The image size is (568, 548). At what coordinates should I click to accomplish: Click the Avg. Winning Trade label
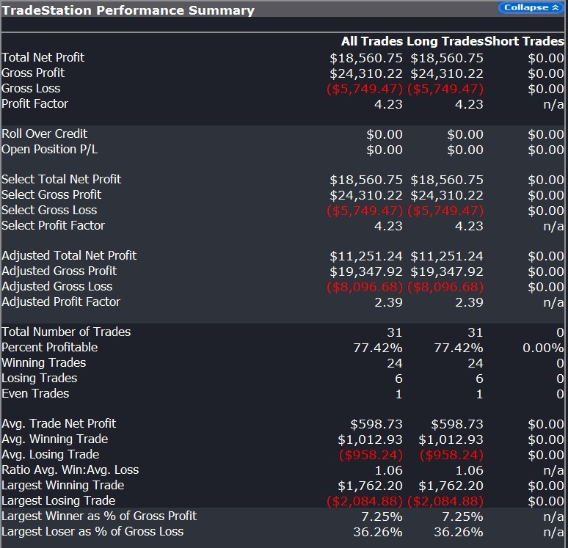55,439
